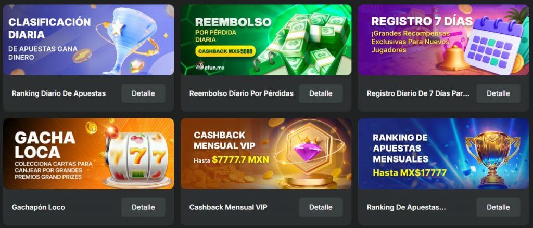Open Detalle for Ranking Diario De Apuestas
The image size is (533, 228).
pyautogui.click(x=143, y=93)
